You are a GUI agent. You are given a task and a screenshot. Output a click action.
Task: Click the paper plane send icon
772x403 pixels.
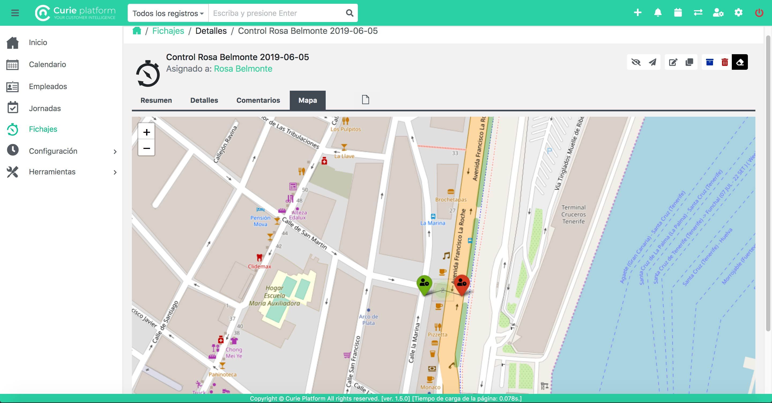652,62
